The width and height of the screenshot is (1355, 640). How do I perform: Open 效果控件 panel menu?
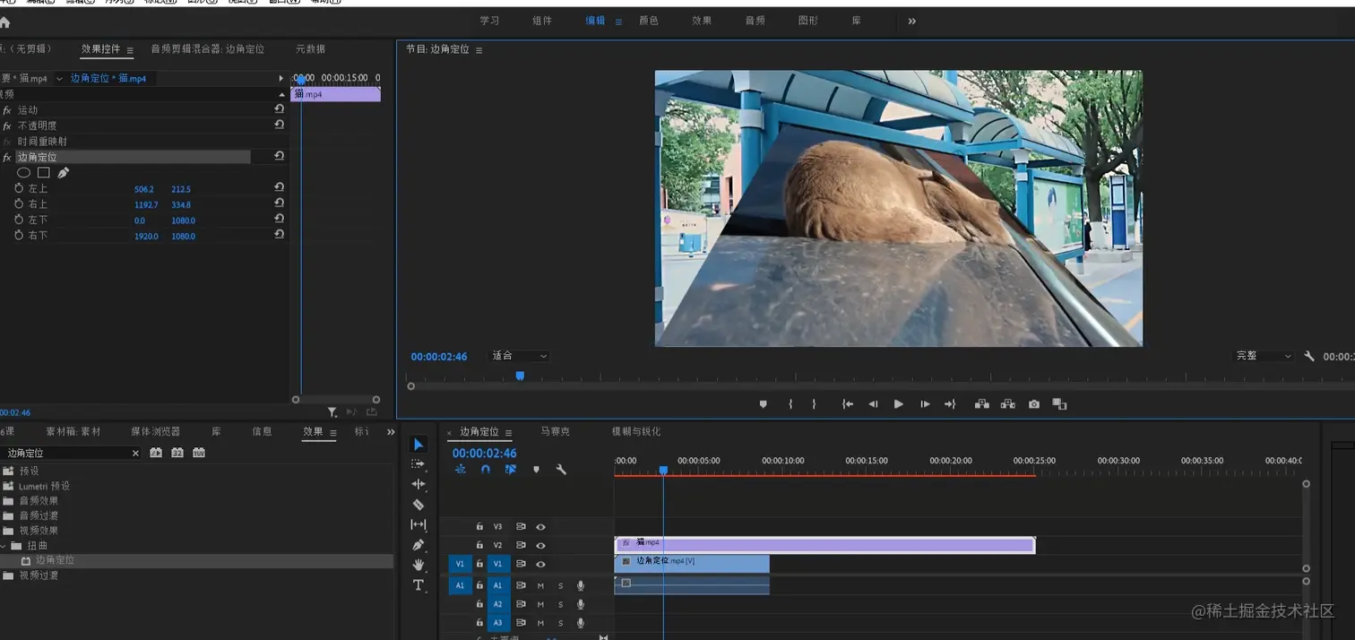tap(130, 50)
